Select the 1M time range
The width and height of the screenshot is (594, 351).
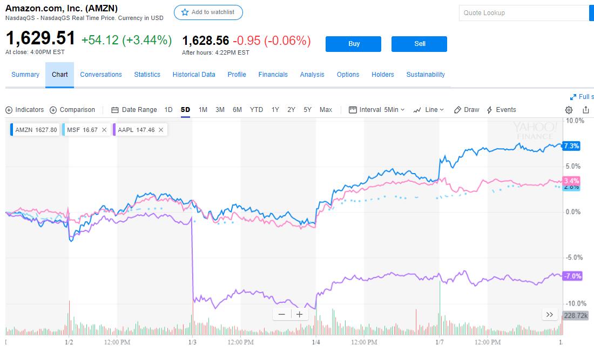click(203, 110)
